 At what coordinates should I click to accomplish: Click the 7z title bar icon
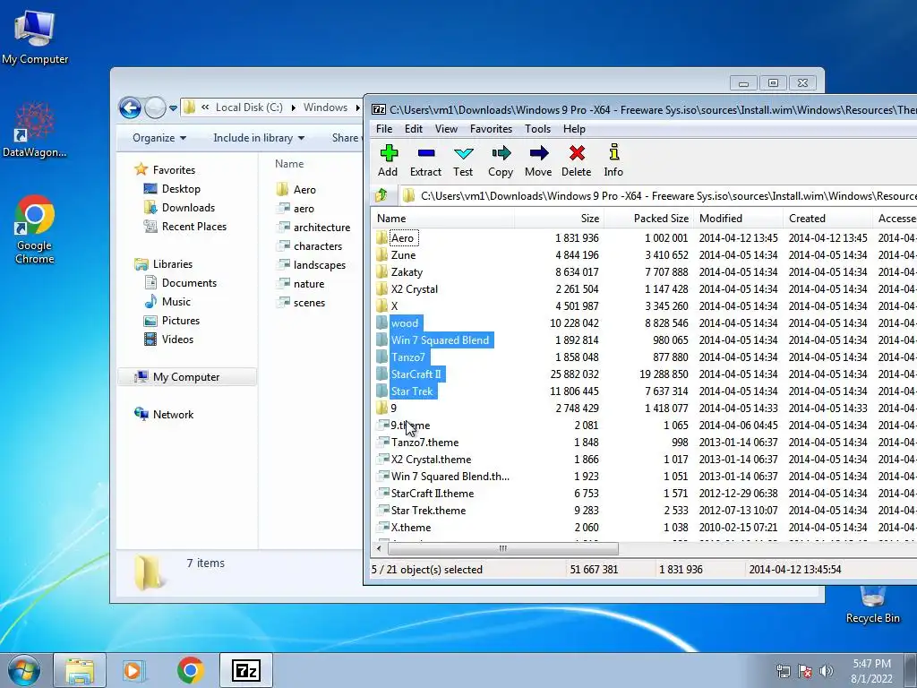(x=379, y=109)
